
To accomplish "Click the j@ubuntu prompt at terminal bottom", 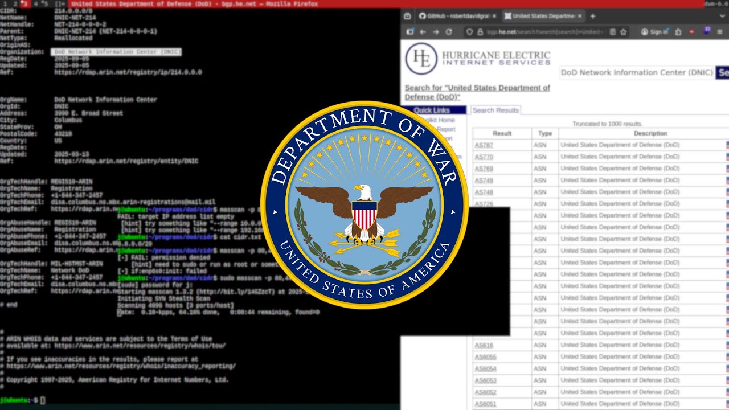I will (x=19, y=400).
